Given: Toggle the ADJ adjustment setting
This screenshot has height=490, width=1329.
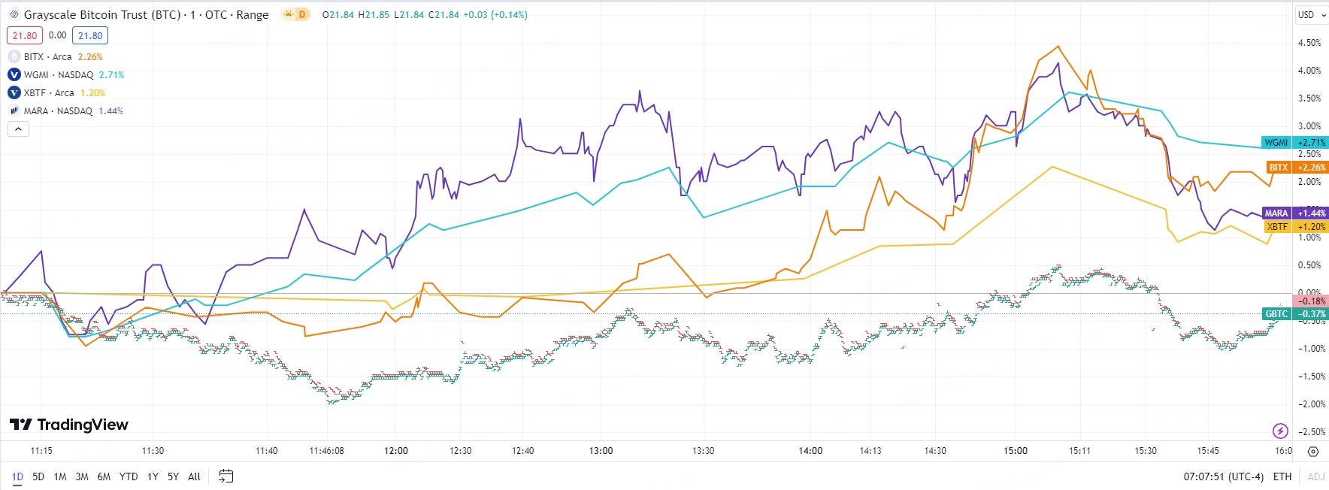Looking at the screenshot, I should pos(1315,476).
